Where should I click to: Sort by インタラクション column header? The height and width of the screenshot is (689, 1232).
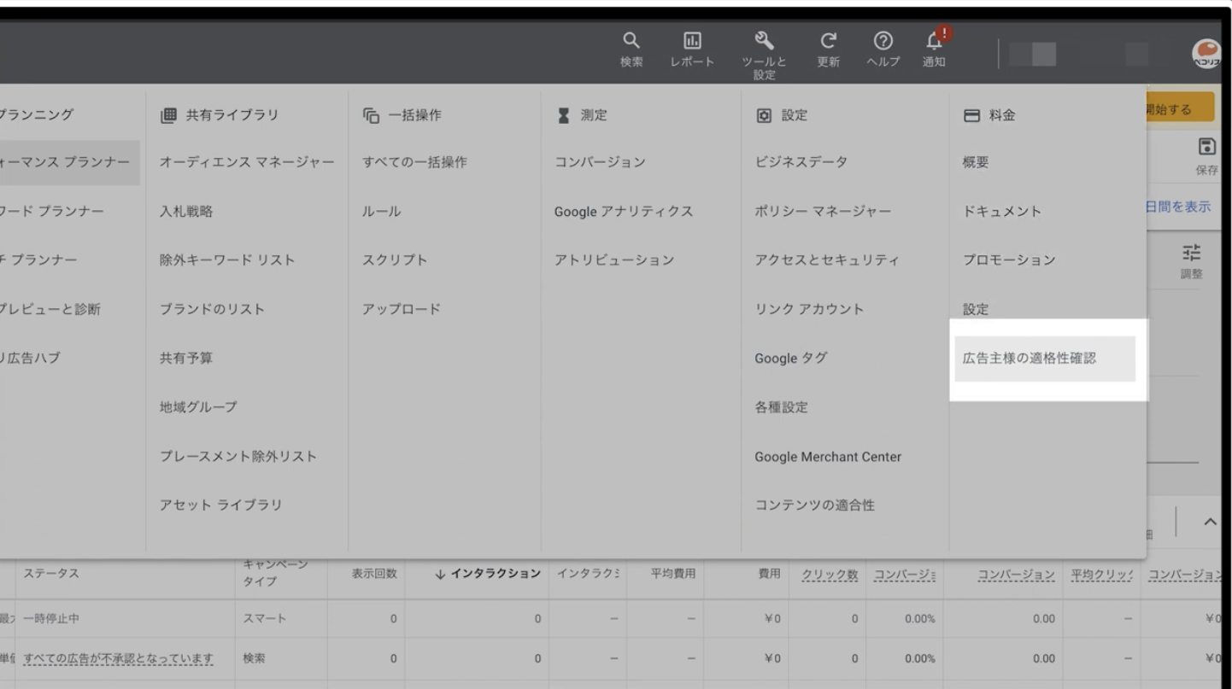[x=488, y=573]
